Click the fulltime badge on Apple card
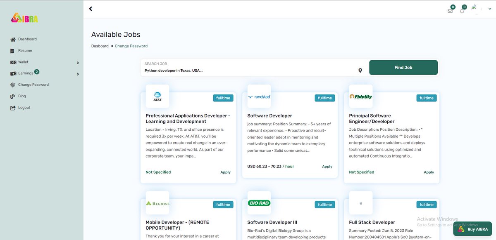The image size is (496, 240). [427, 205]
